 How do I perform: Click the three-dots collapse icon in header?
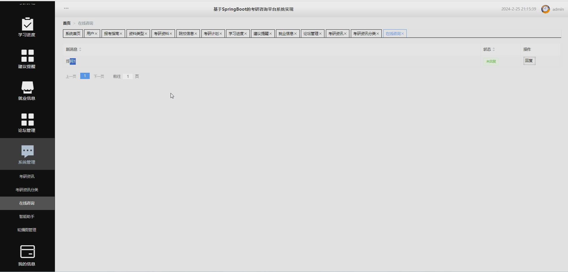click(66, 8)
